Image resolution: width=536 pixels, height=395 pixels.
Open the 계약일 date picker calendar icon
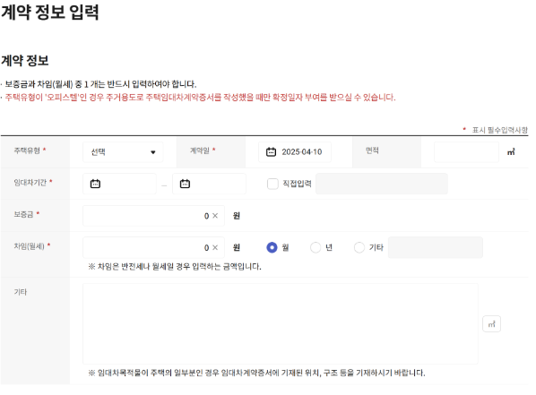271,151
